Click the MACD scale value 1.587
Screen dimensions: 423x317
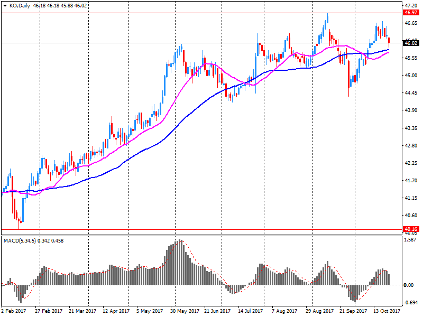point(411,240)
